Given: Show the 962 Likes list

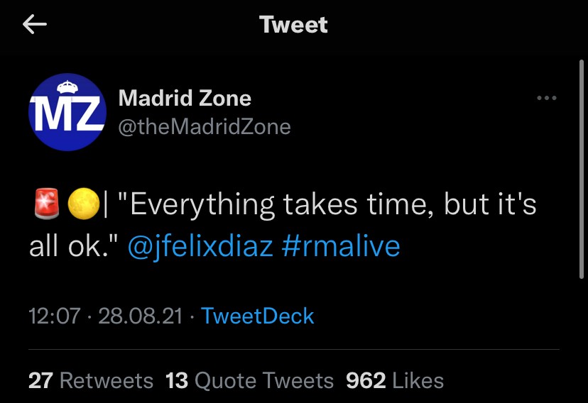Looking at the screenshot, I should point(394,380).
